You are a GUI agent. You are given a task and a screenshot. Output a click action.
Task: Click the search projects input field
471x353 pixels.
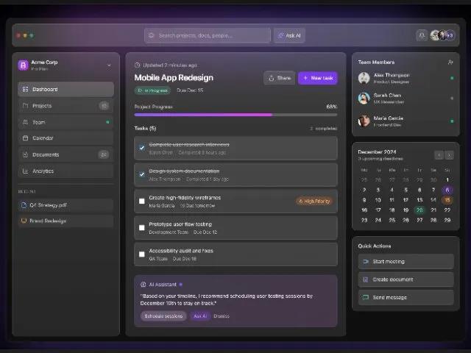point(208,35)
